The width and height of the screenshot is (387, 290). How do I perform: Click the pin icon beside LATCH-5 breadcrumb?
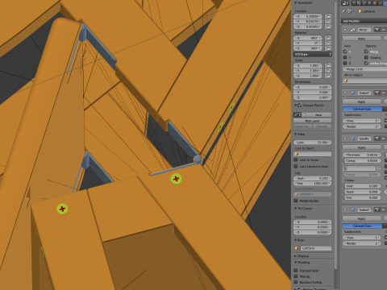pos(343,11)
